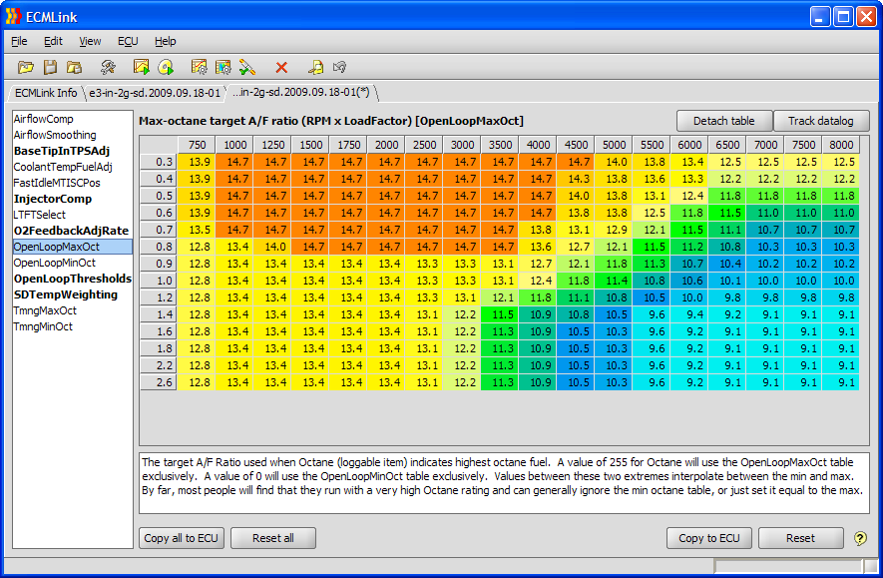The image size is (883, 578).
Task: Open the View menu
Action: (x=90, y=41)
